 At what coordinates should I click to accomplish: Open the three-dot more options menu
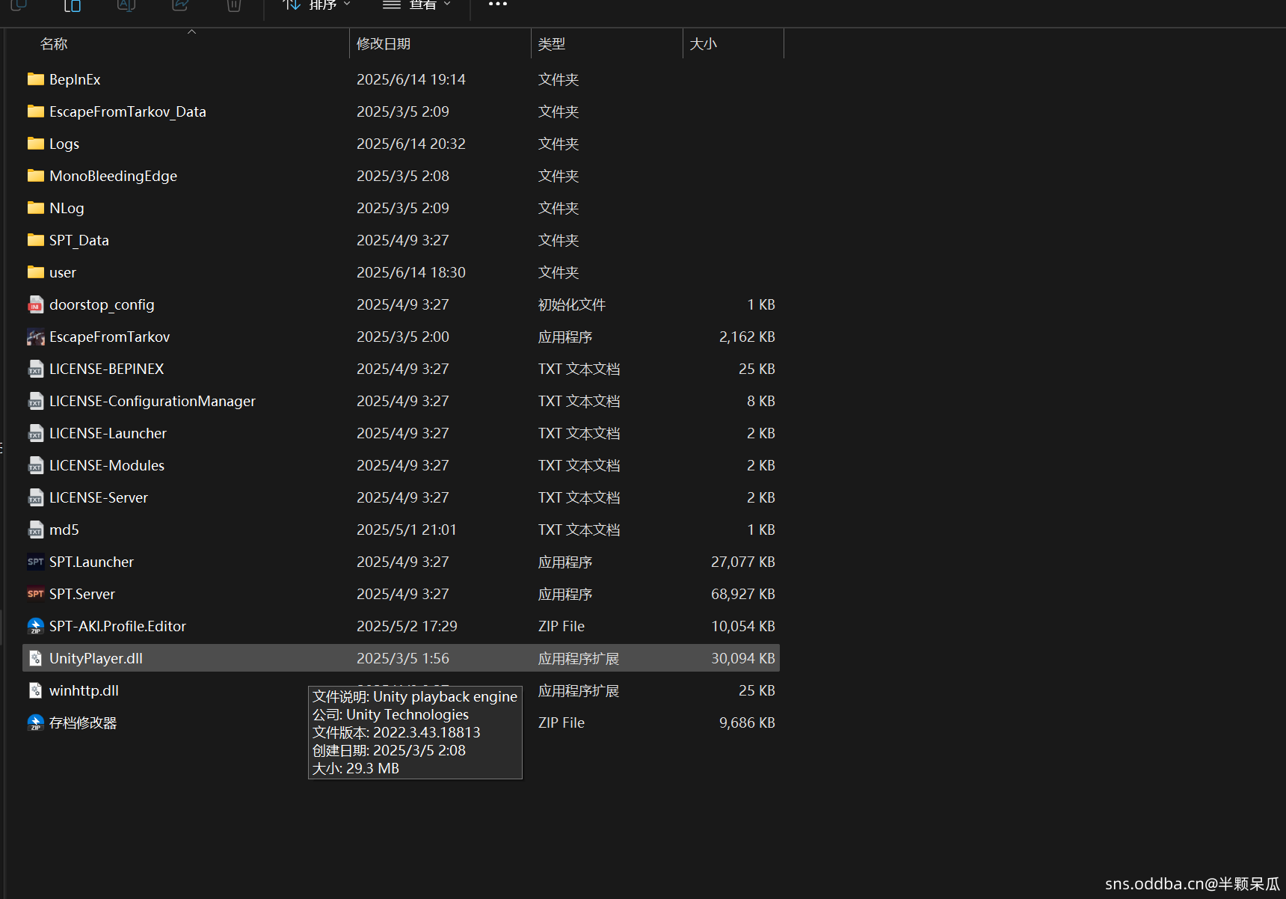point(498,4)
